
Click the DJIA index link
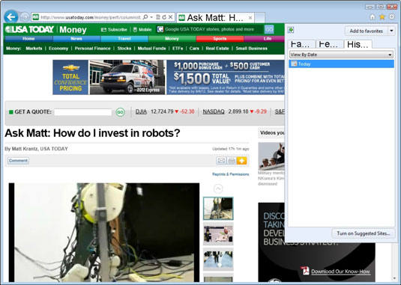pos(141,111)
